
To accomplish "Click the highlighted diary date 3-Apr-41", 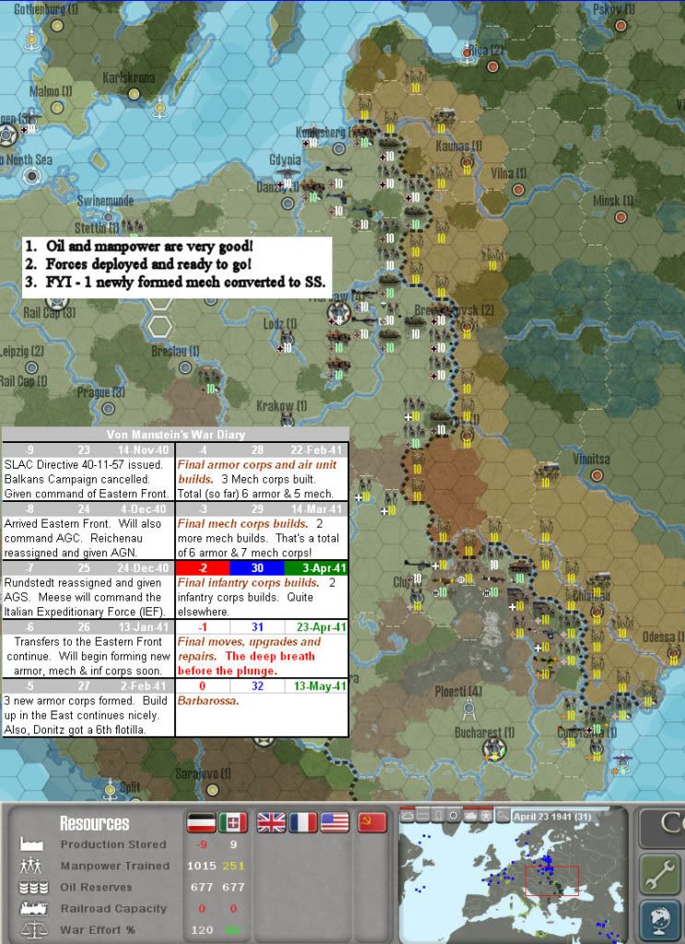I will (x=315, y=568).
